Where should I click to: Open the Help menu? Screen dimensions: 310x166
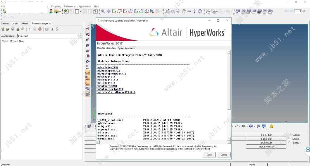coord(96,6)
